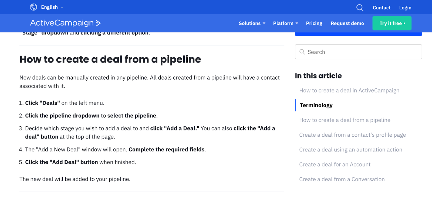Click the magnifier icon inside Search field
The height and width of the screenshot is (197, 432).
302,52
